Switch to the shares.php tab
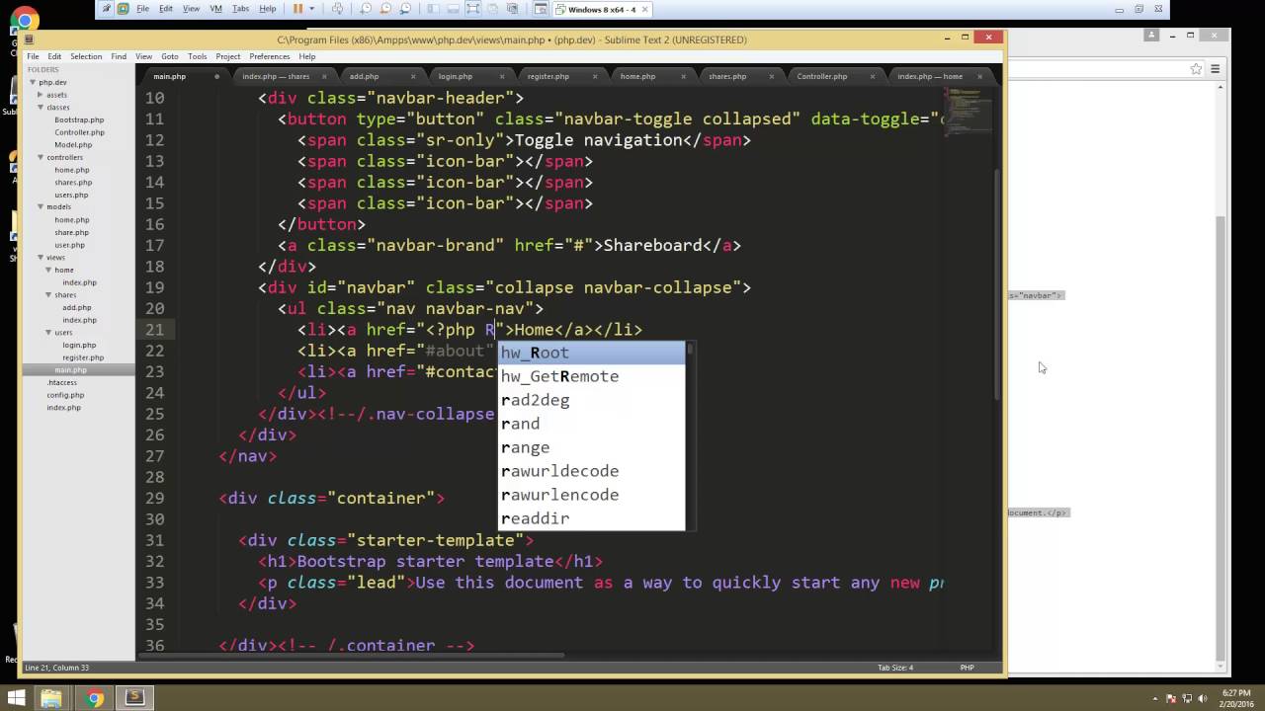 (x=727, y=76)
